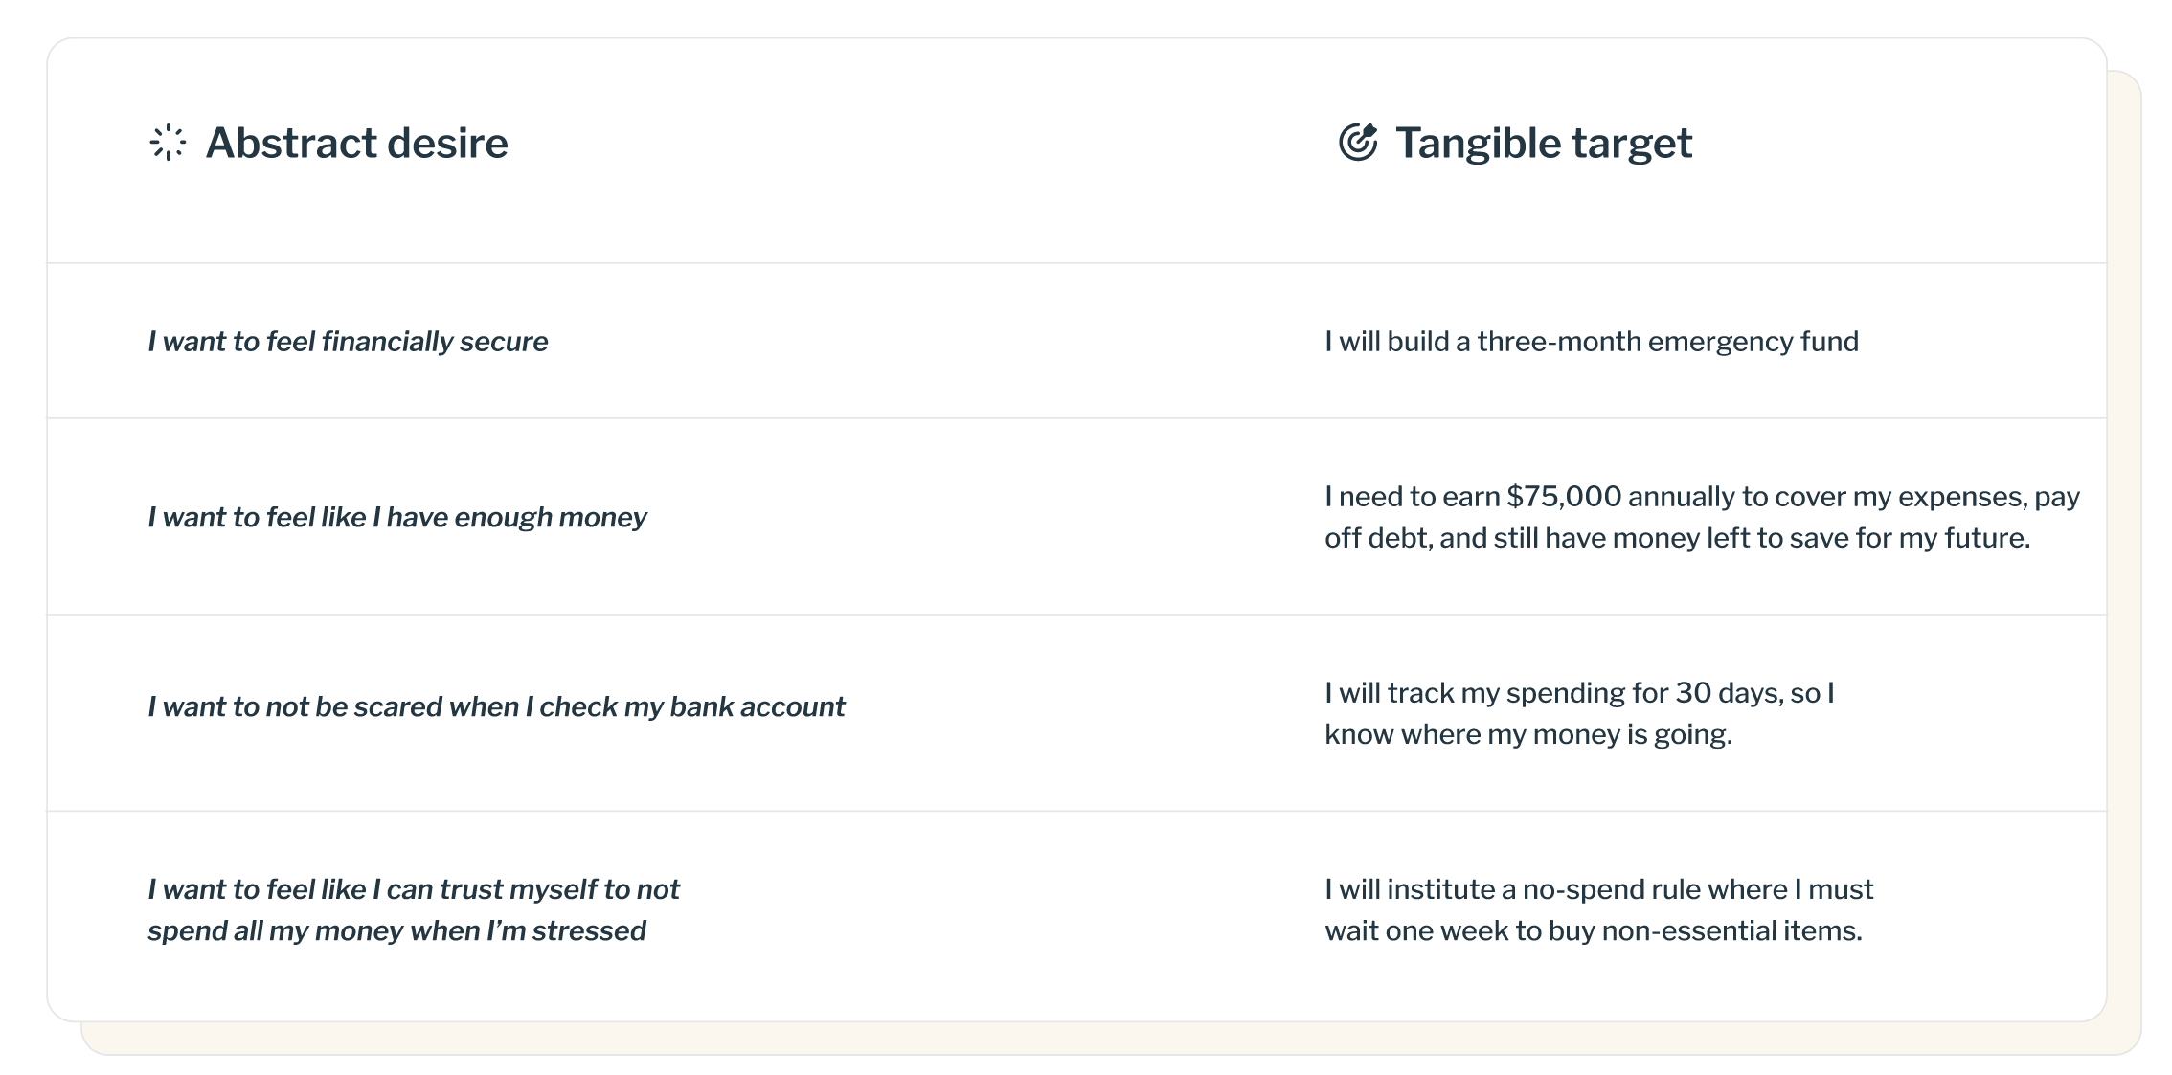Select the scared-of-bank-account desire text

coord(496,707)
